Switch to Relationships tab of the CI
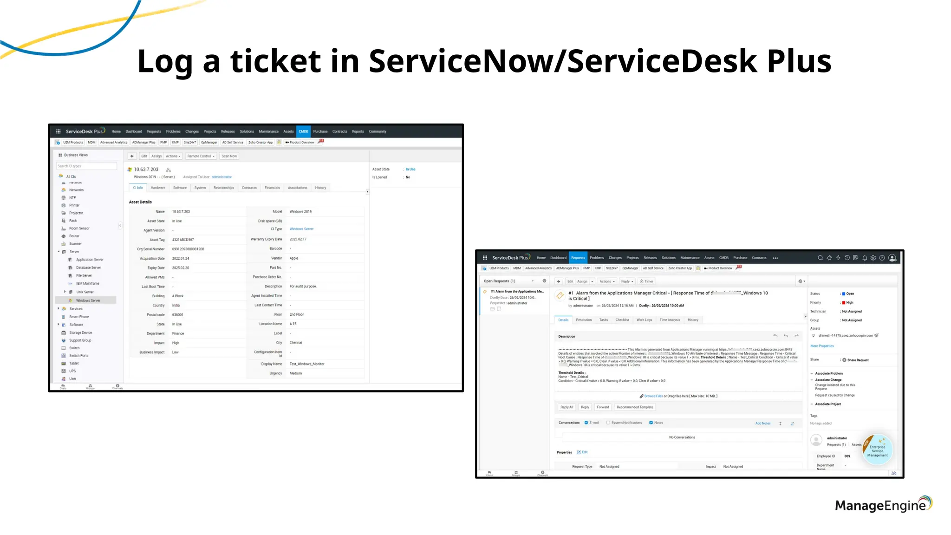 tap(224, 188)
